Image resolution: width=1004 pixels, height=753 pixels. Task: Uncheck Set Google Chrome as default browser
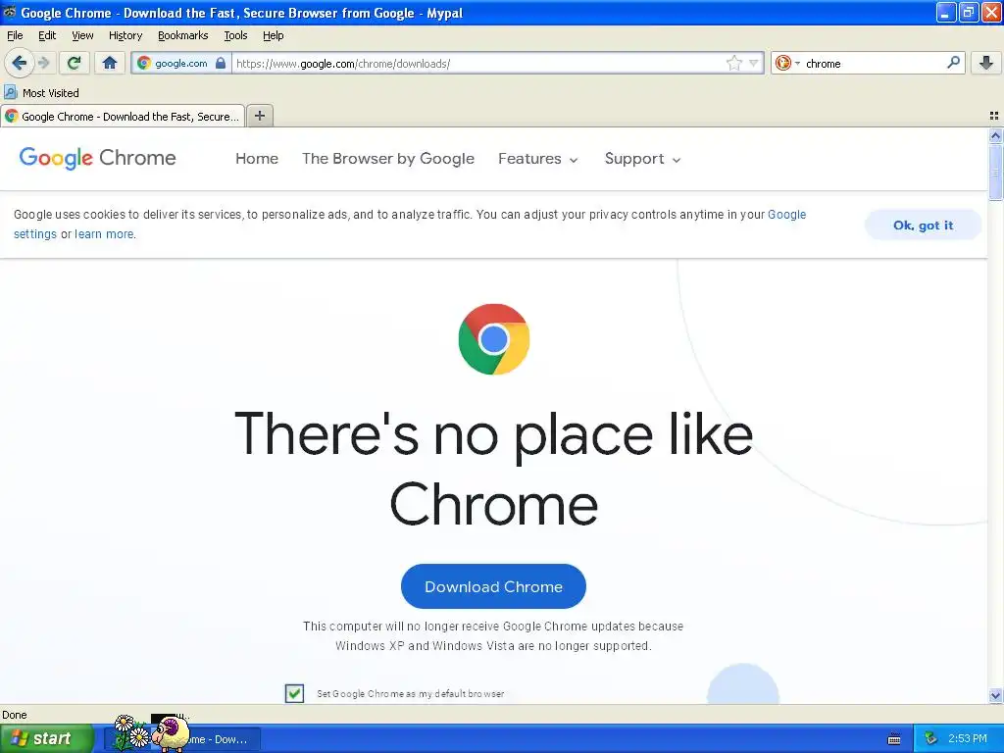(x=294, y=693)
